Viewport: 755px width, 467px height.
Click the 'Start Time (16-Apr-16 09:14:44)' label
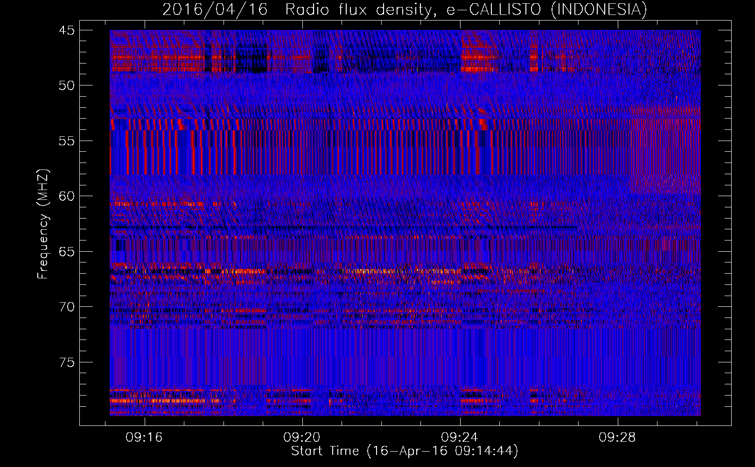pyautogui.click(x=405, y=451)
